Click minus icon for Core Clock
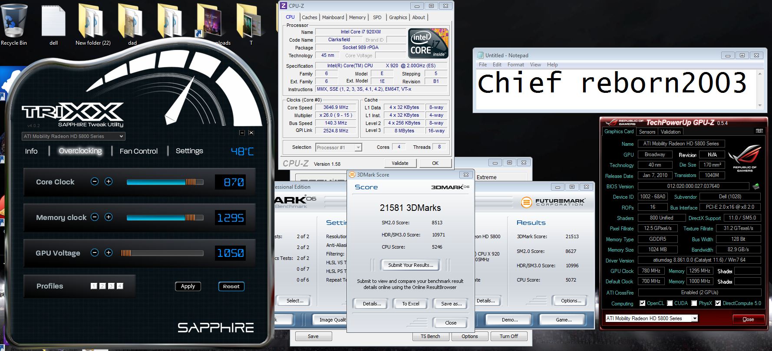The width and height of the screenshot is (772, 351). (x=95, y=181)
